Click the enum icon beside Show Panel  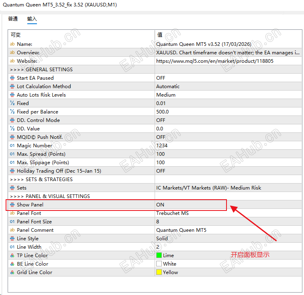pos(12,204)
